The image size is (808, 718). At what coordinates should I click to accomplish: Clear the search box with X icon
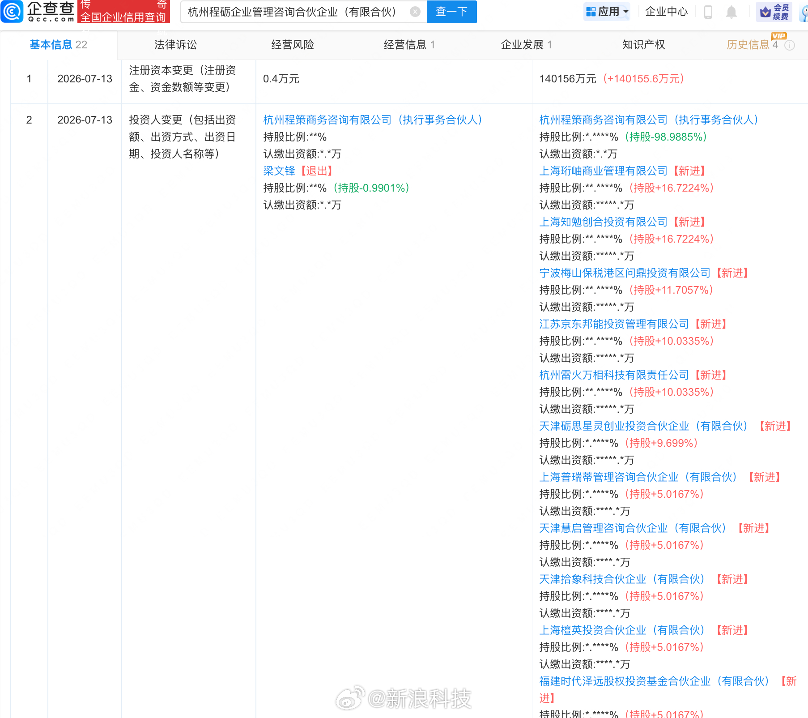[415, 12]
